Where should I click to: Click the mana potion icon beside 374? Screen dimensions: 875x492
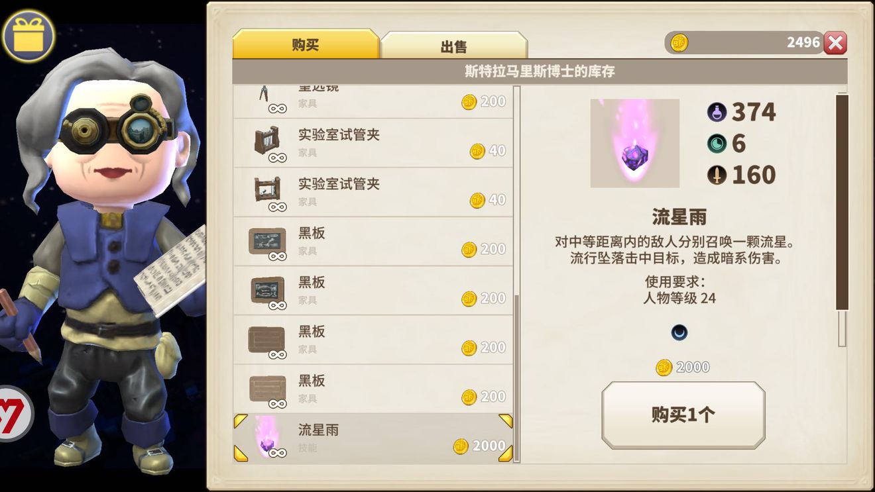tap(717, 112)
